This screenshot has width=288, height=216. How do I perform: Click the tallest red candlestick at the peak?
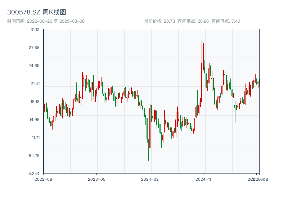202,72
